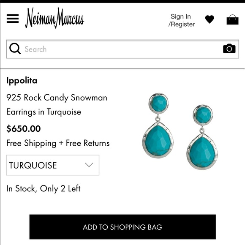Open the Ippolita brand link
245x245 pixels.
[x=22, y=81]
